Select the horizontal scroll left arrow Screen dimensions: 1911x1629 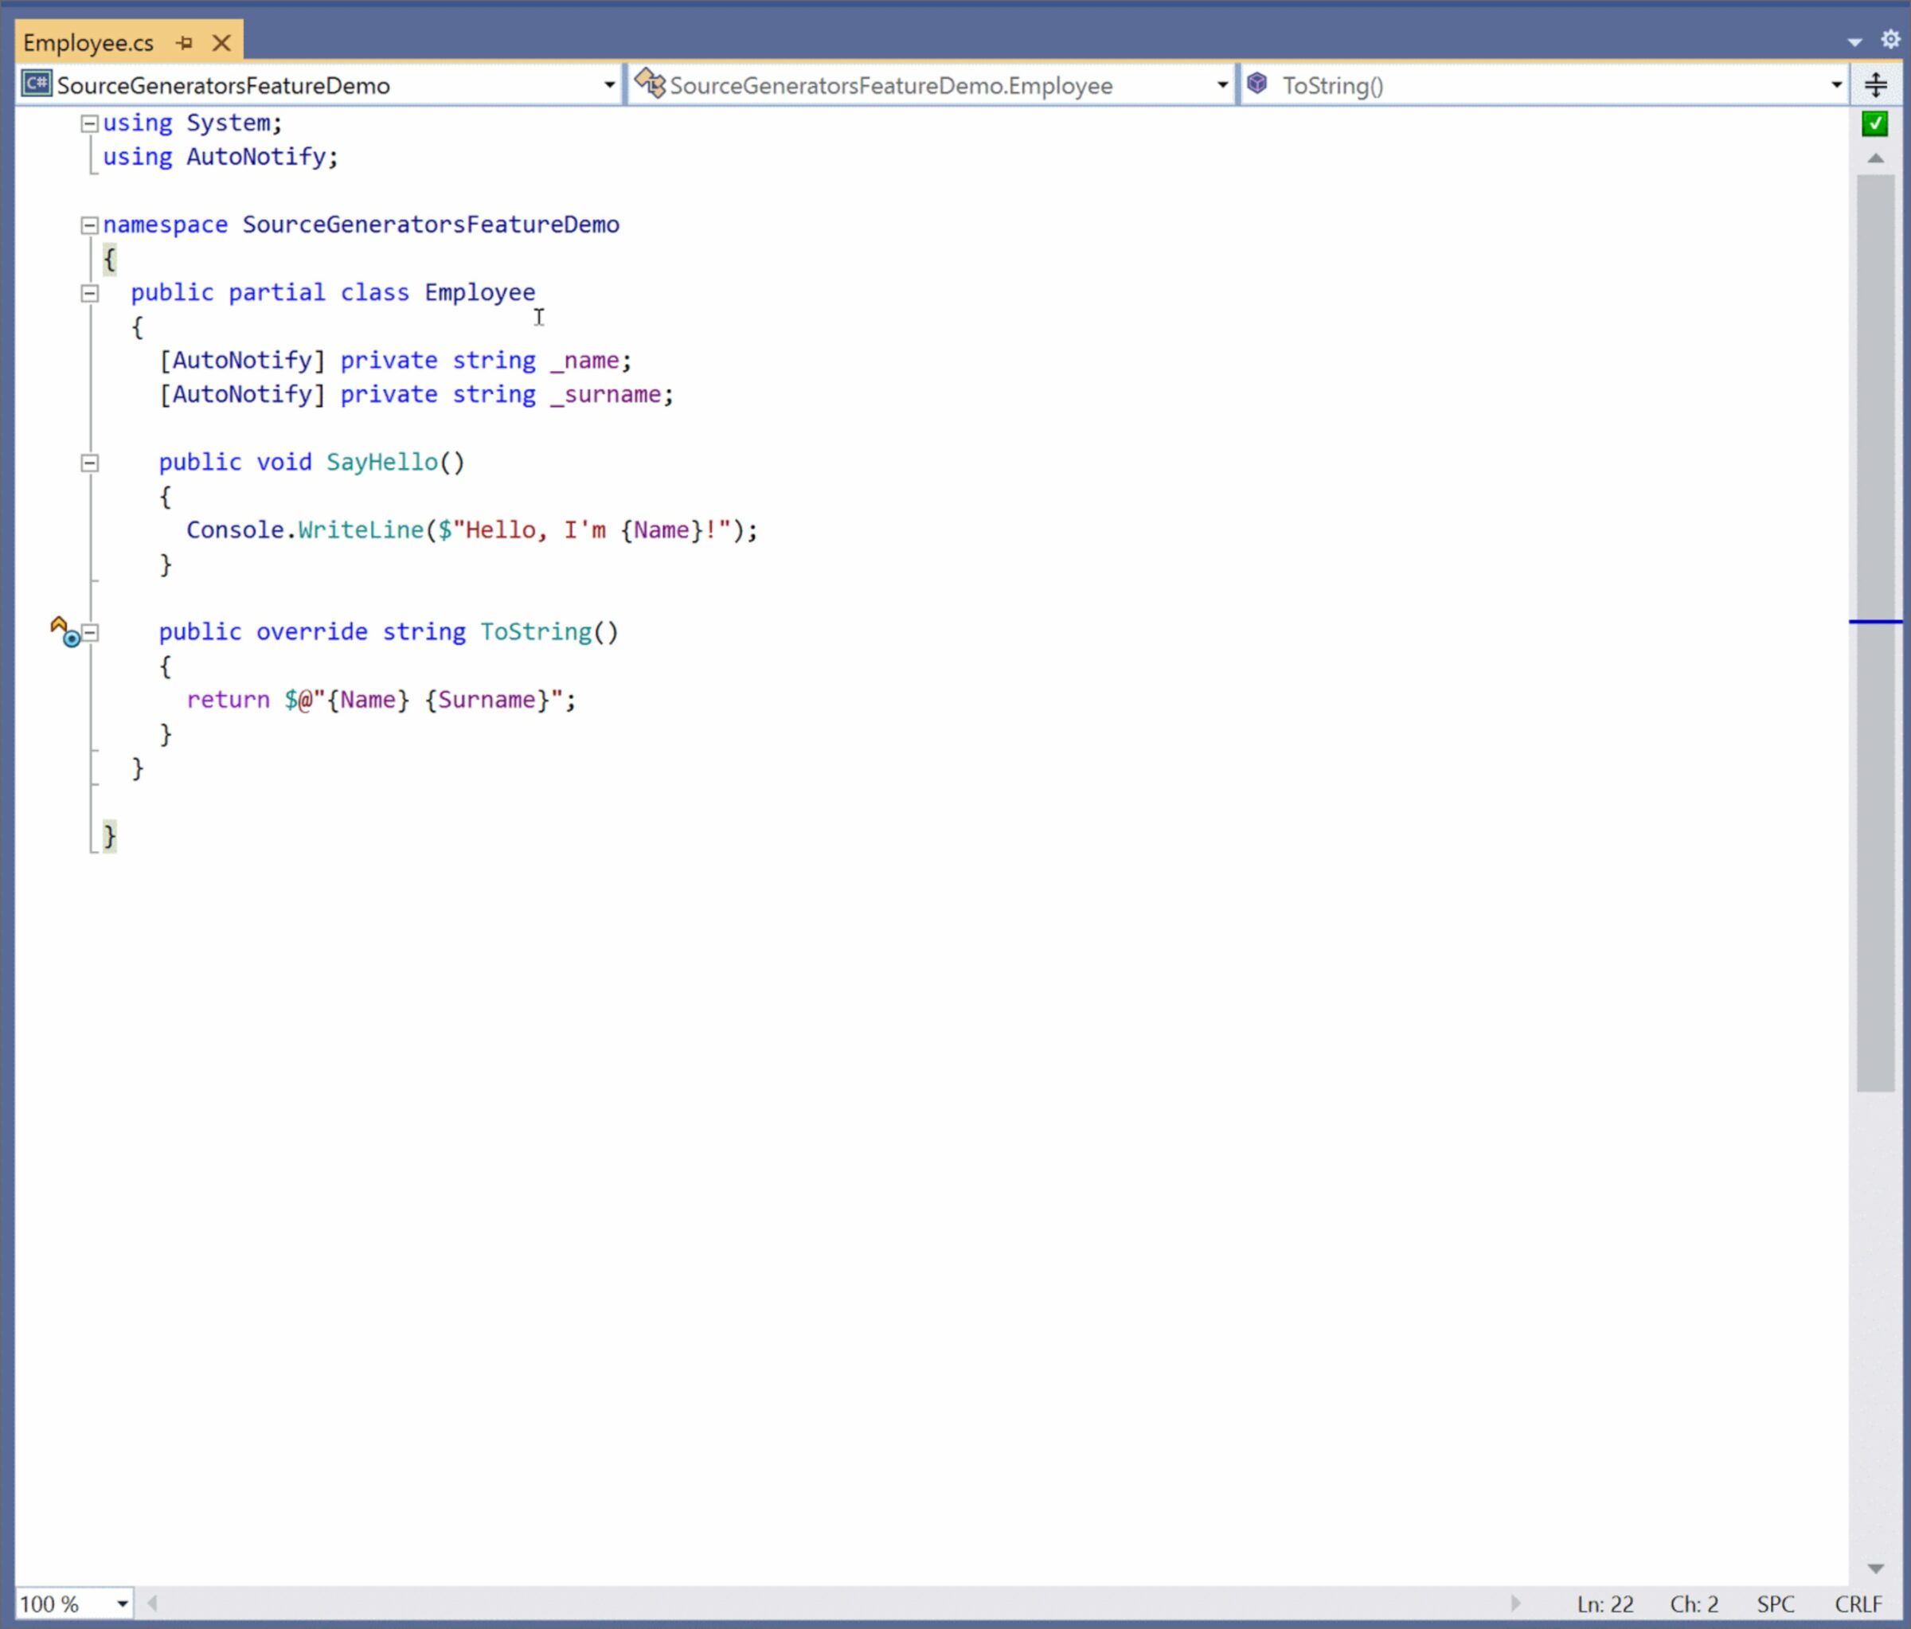tap(150, 1601)
